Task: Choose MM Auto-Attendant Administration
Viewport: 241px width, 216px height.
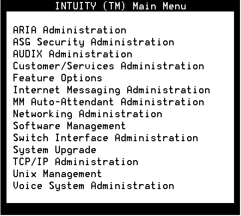Action: (x=108, y=102)
